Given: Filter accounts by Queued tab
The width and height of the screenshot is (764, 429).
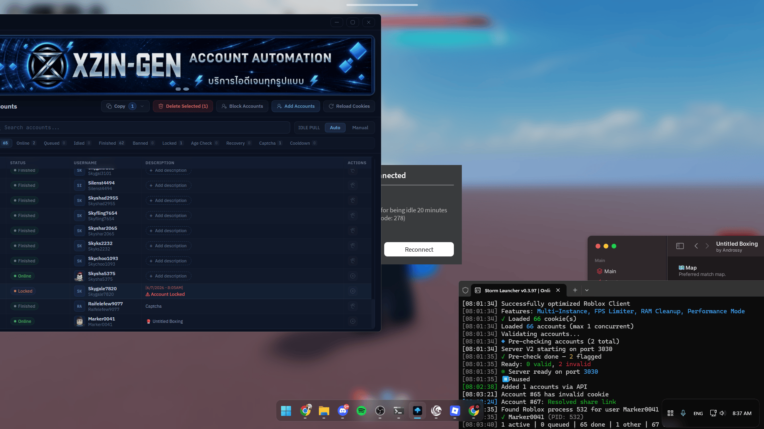Looking at the screenshot, I should pos(55,143).
